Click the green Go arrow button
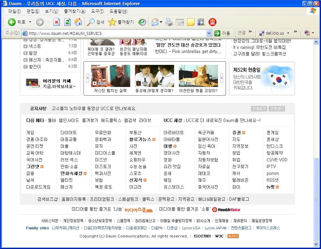321x249 pixels. point(217,33)
